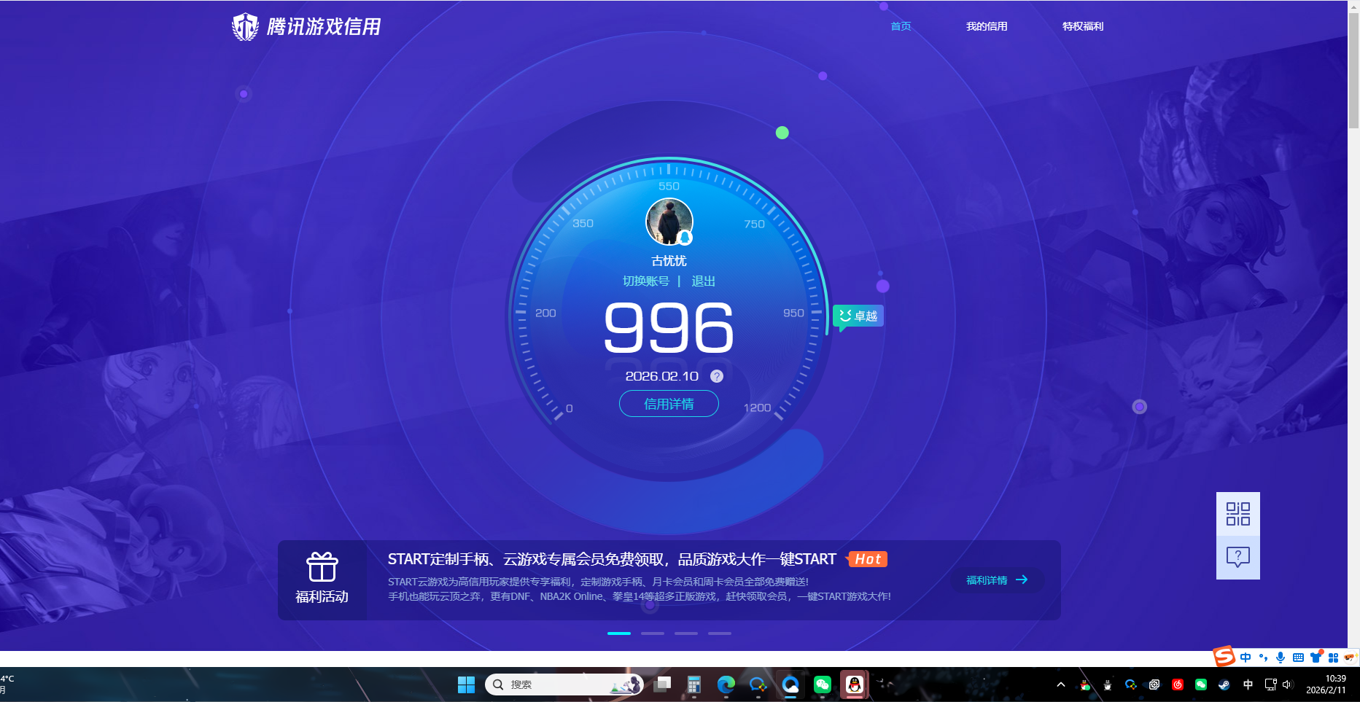Expand the system tray hidden icons chevron
This screenshot has width=1360, height=702.
[x=1061, y=685]
